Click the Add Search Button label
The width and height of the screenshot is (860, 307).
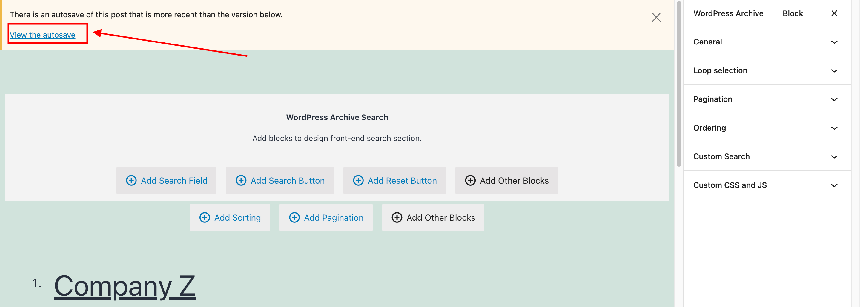tap(288, 180)
